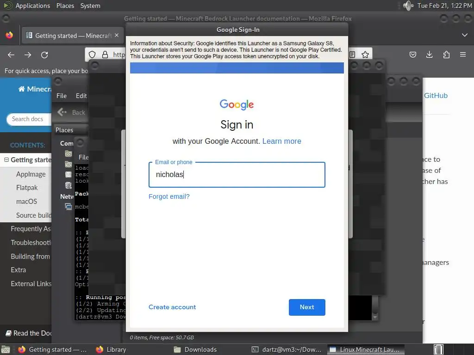Click Back button in file manager
Viewport: 474px width, 355px height.
(x=71, y=112)
